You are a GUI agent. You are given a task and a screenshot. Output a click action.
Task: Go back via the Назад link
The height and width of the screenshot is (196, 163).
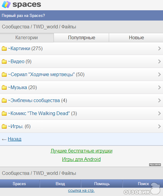pyautogui.click(x=14, y=139)
